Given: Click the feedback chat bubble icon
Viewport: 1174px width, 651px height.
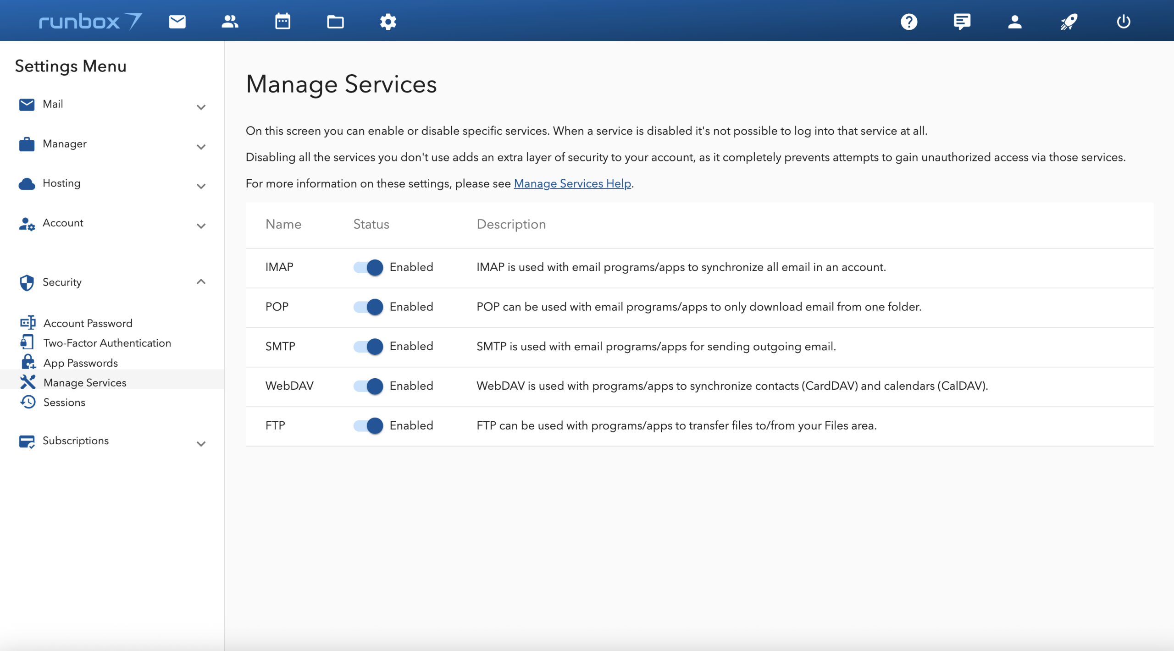Looking at the screenshot, I should point(962,22).
